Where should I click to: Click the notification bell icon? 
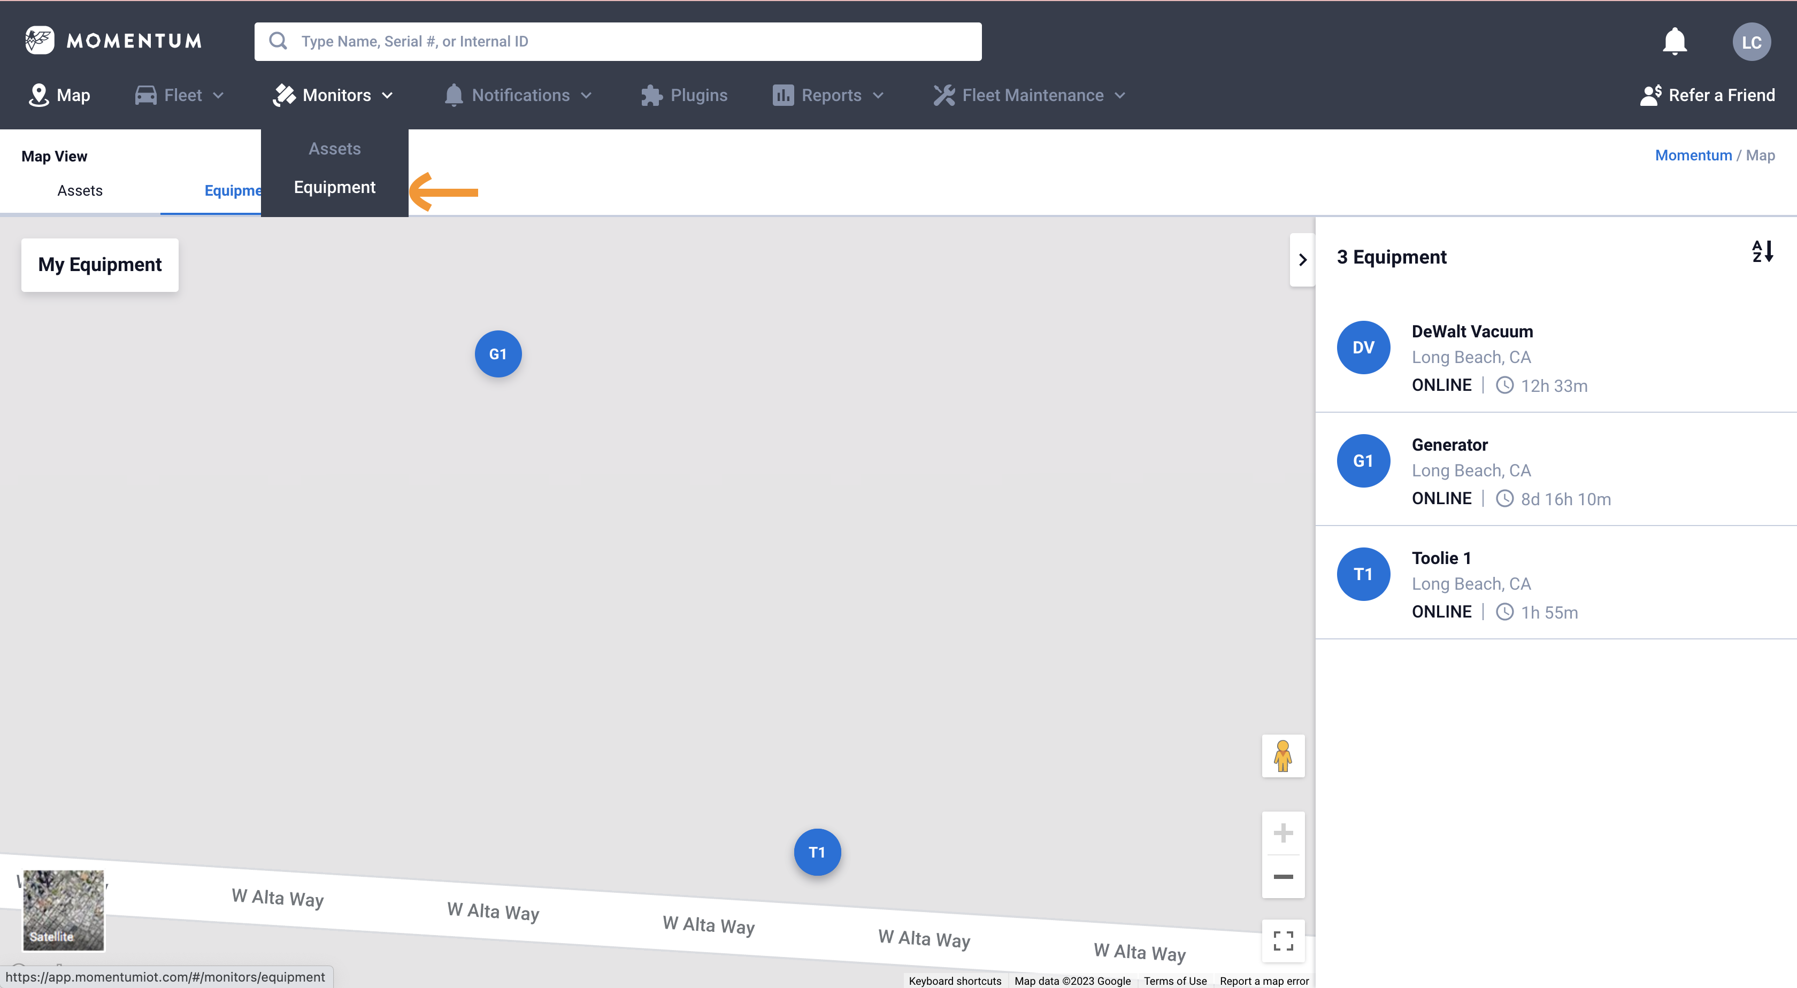coord(1674,42)
